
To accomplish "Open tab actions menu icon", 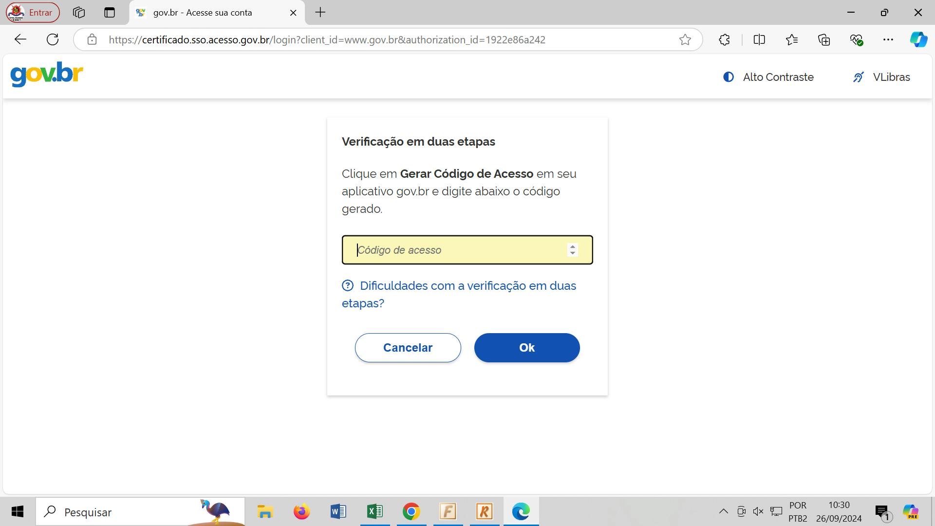I will point(110,13).
